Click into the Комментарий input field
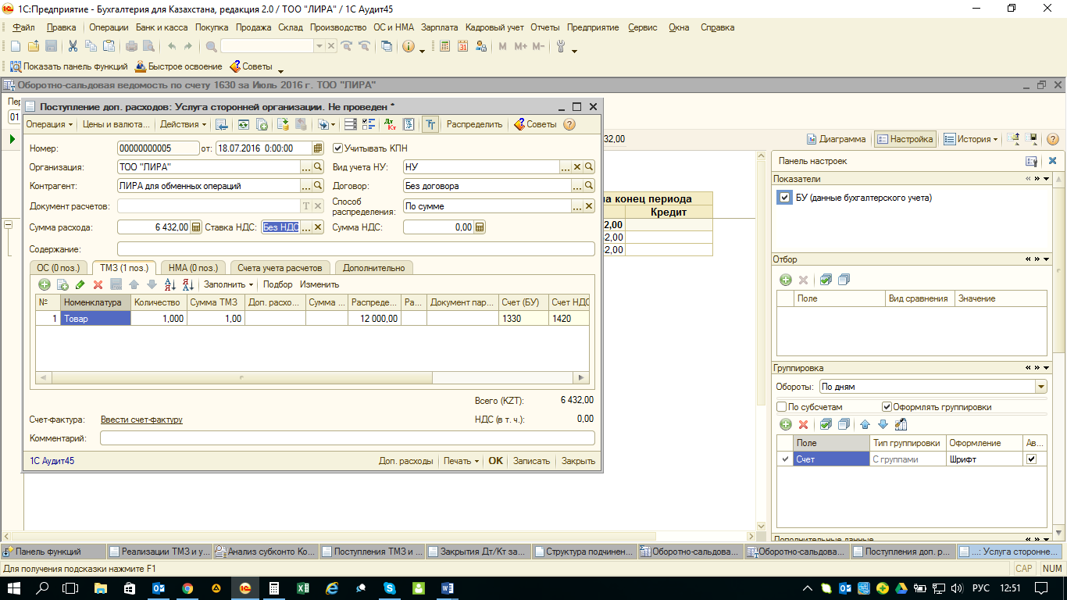The image size is (1067, 600). tap(348, 438)
